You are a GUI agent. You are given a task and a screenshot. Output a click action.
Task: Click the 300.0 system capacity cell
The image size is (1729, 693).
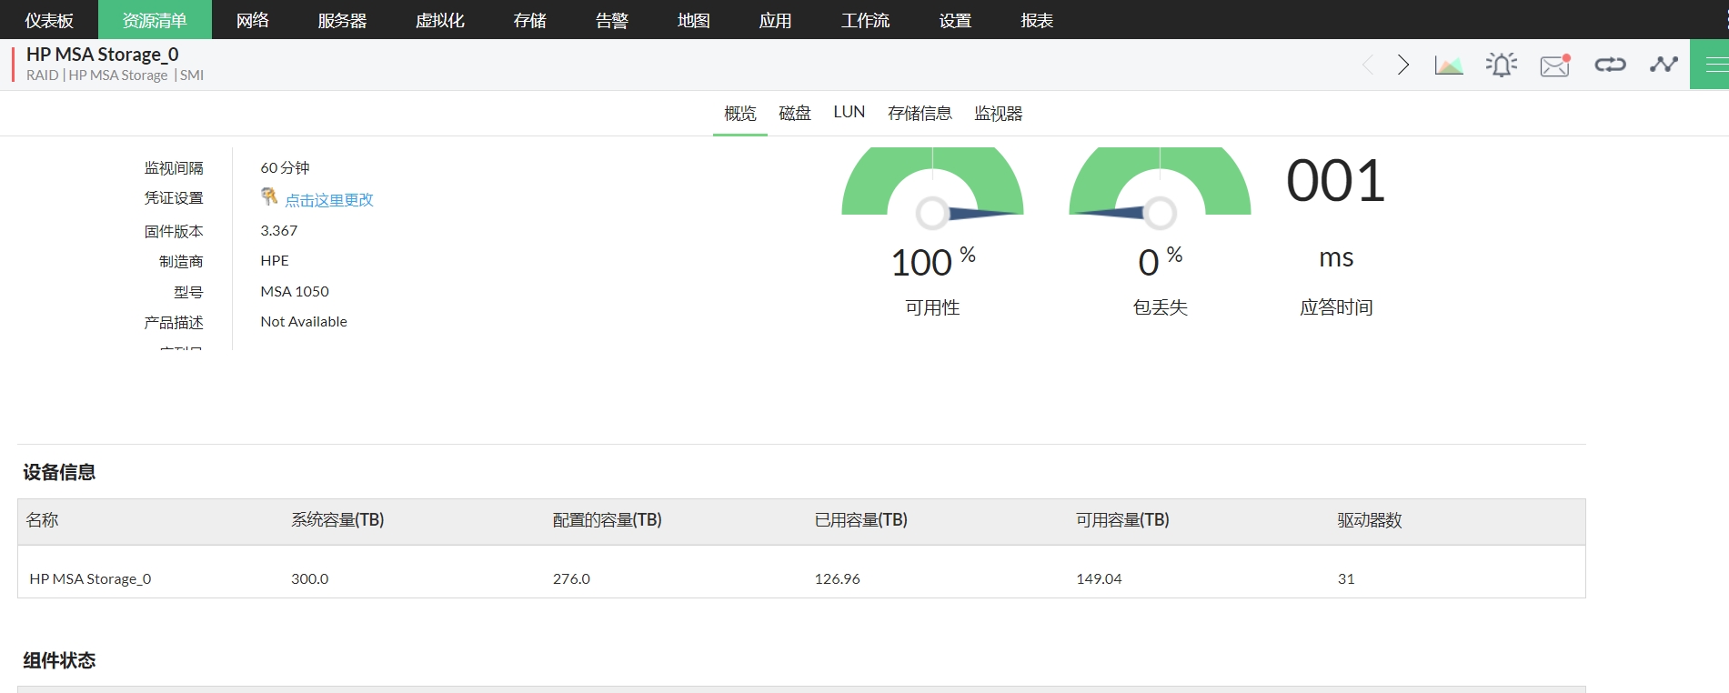pos(310,578)
